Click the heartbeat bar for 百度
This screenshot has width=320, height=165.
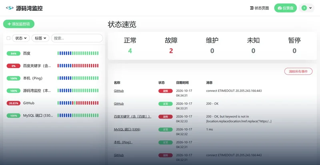(x=78, y=53)
